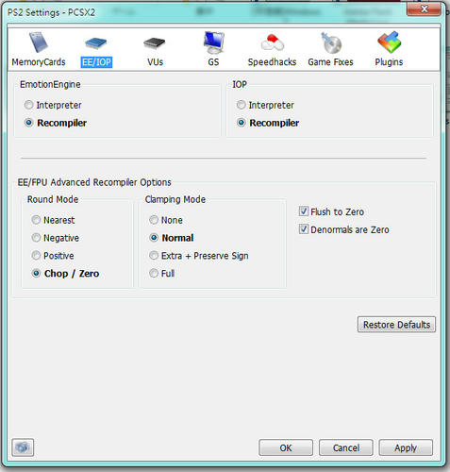Switch to the Plugins tab label
Viewport: 450px width, 472px height.
389,62
